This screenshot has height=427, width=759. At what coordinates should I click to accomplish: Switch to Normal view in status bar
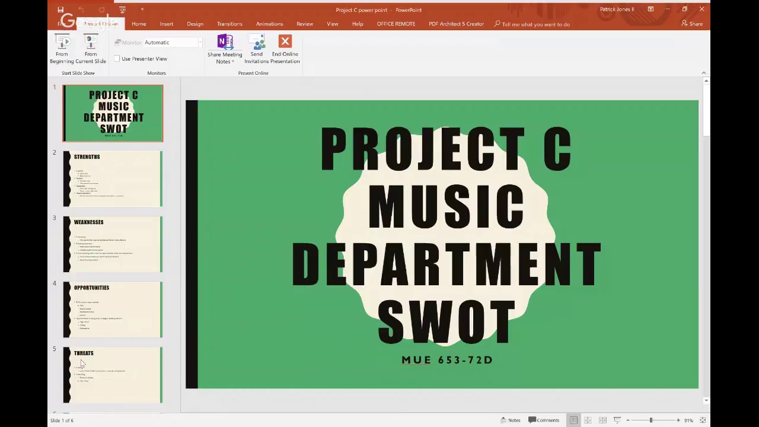573,420
